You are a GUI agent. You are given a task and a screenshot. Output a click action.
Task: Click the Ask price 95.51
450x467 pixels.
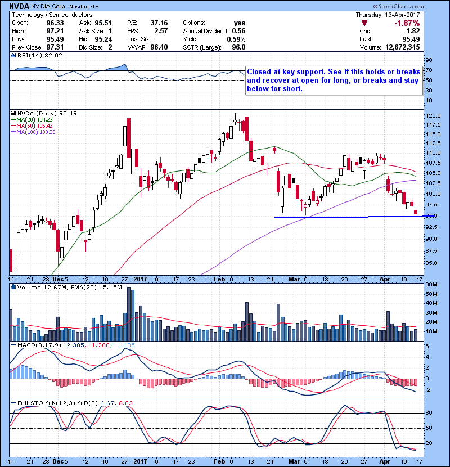[x=103, y=23]
